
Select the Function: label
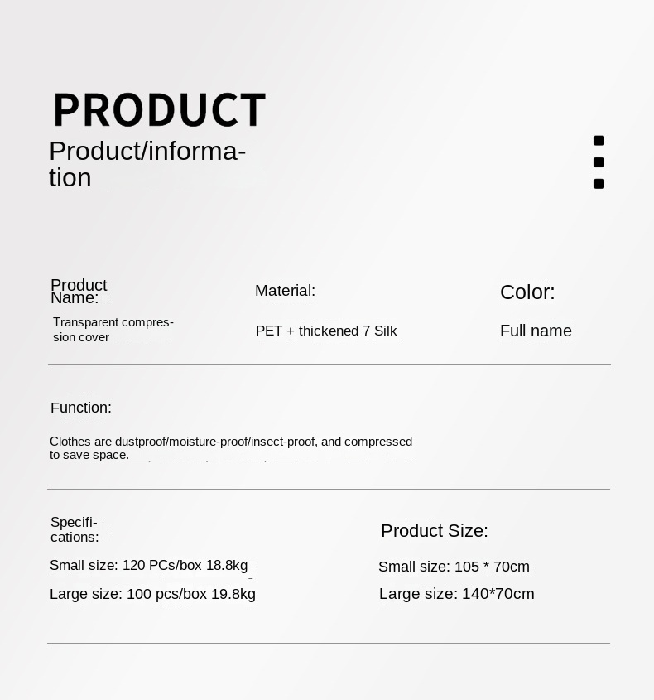pyautogui.click(x=81, y=408)
